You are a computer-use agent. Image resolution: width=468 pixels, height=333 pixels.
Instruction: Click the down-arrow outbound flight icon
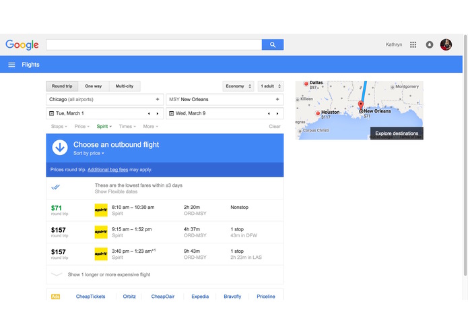60,148
